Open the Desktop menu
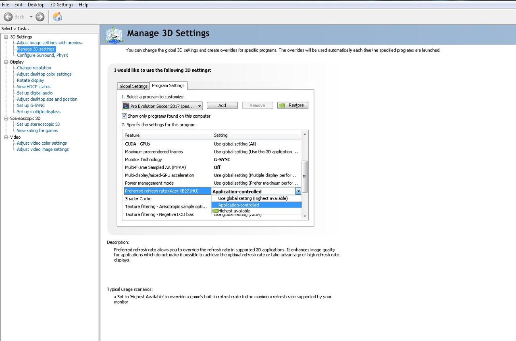The width and height of the screenshot is (516, 341). pos(36,5)
